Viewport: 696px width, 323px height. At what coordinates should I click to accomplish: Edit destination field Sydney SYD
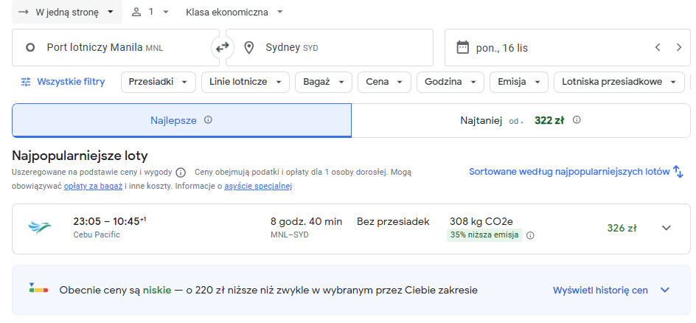click(330, 47)
